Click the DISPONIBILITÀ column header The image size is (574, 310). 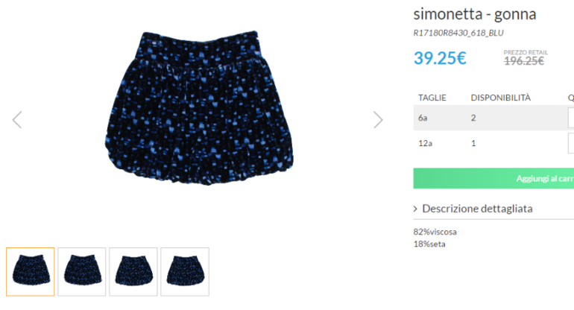click(x=500, y=98)
